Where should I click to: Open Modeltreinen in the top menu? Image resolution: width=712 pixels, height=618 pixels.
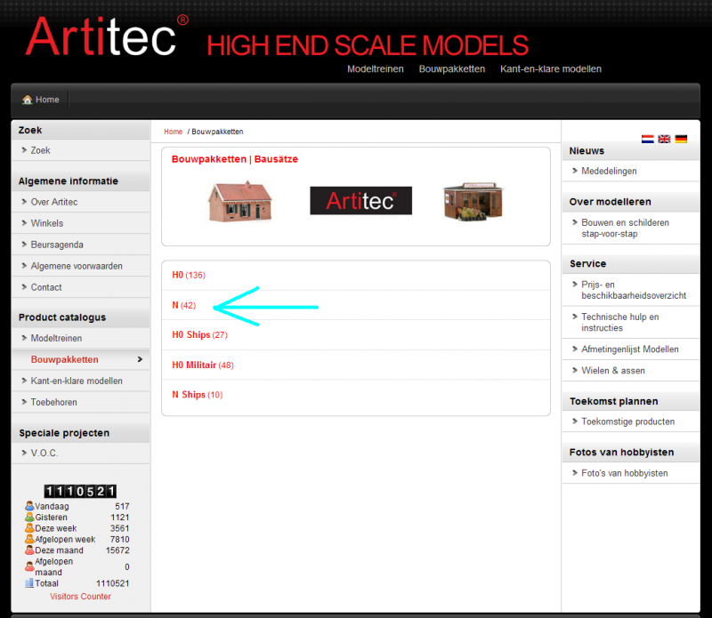click(x=375, y=68)
